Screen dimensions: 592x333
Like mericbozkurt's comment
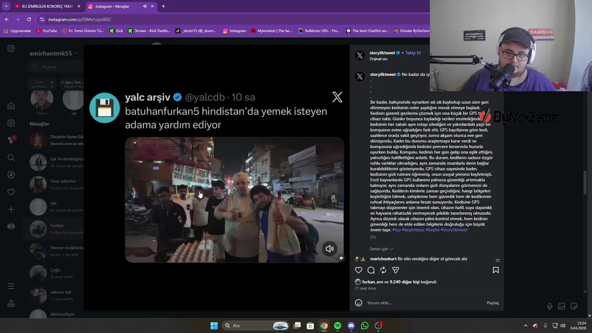point(498,260)
